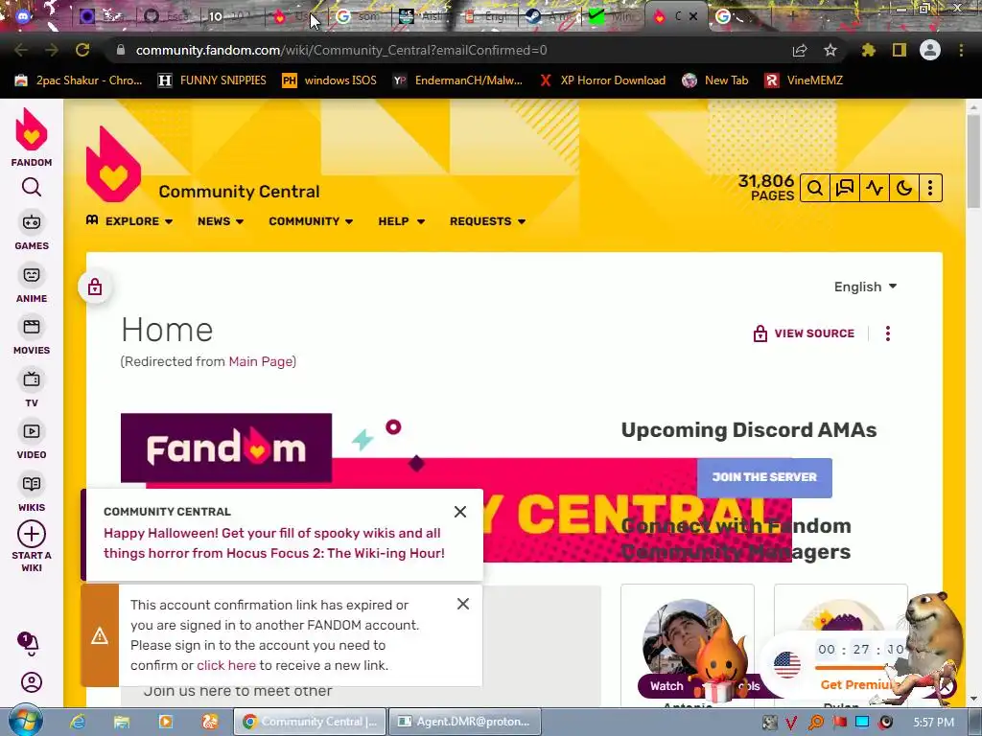Click the page protection lock badge

95,287
